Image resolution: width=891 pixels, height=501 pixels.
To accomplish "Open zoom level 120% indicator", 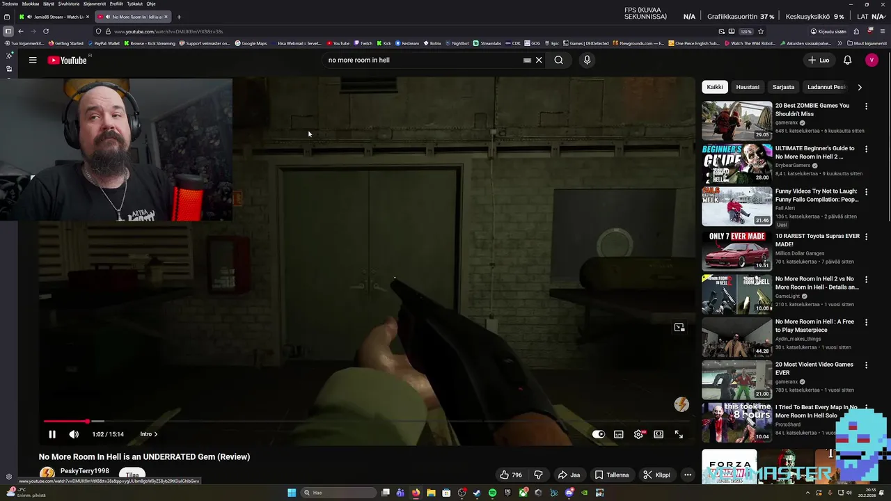I will coord(746,31).
